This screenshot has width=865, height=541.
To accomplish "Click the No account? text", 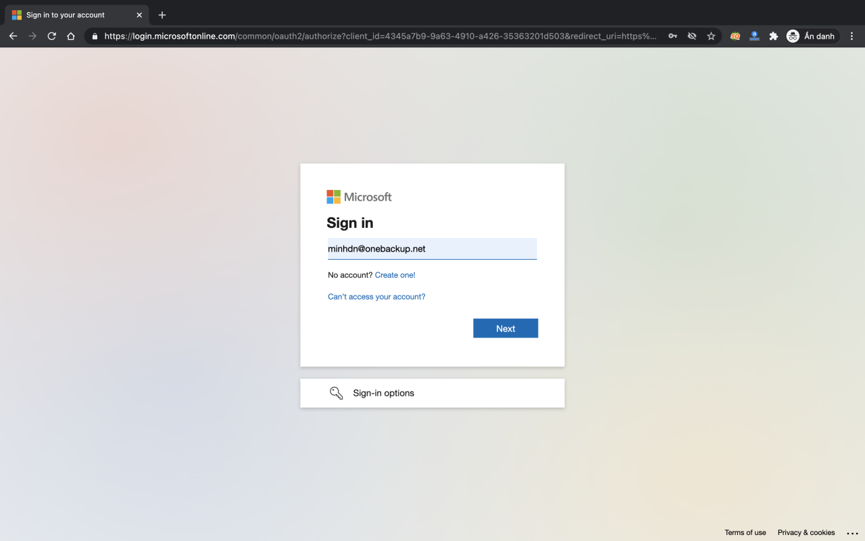I will [350, 275].
